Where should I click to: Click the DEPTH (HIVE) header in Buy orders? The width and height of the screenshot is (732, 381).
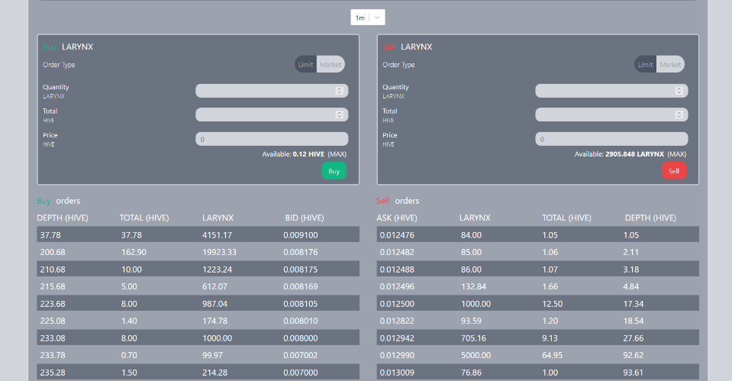click(x=63, y=218)
